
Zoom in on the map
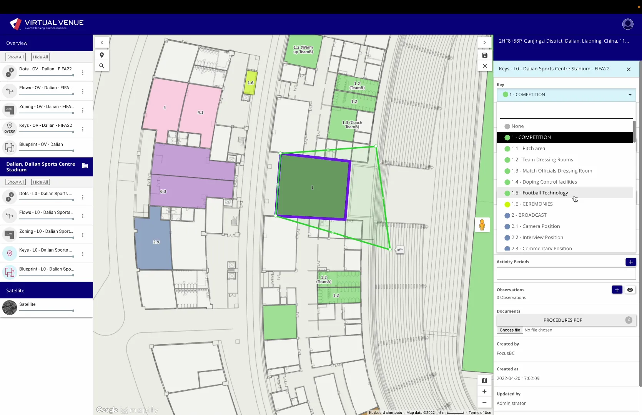484,392
